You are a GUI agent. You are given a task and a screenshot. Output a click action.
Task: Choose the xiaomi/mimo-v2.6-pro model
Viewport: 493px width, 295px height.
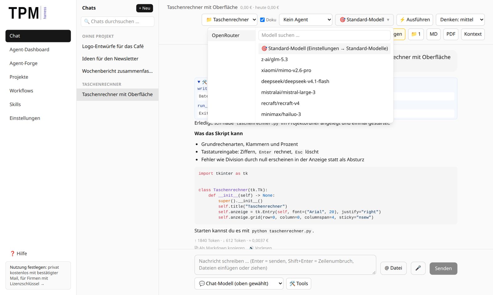pyautogui.click(x=324, y=70)
